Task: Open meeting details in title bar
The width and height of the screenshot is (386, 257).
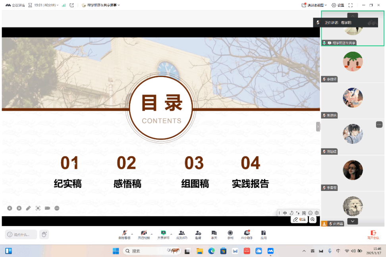Action: tap(15, 5)
